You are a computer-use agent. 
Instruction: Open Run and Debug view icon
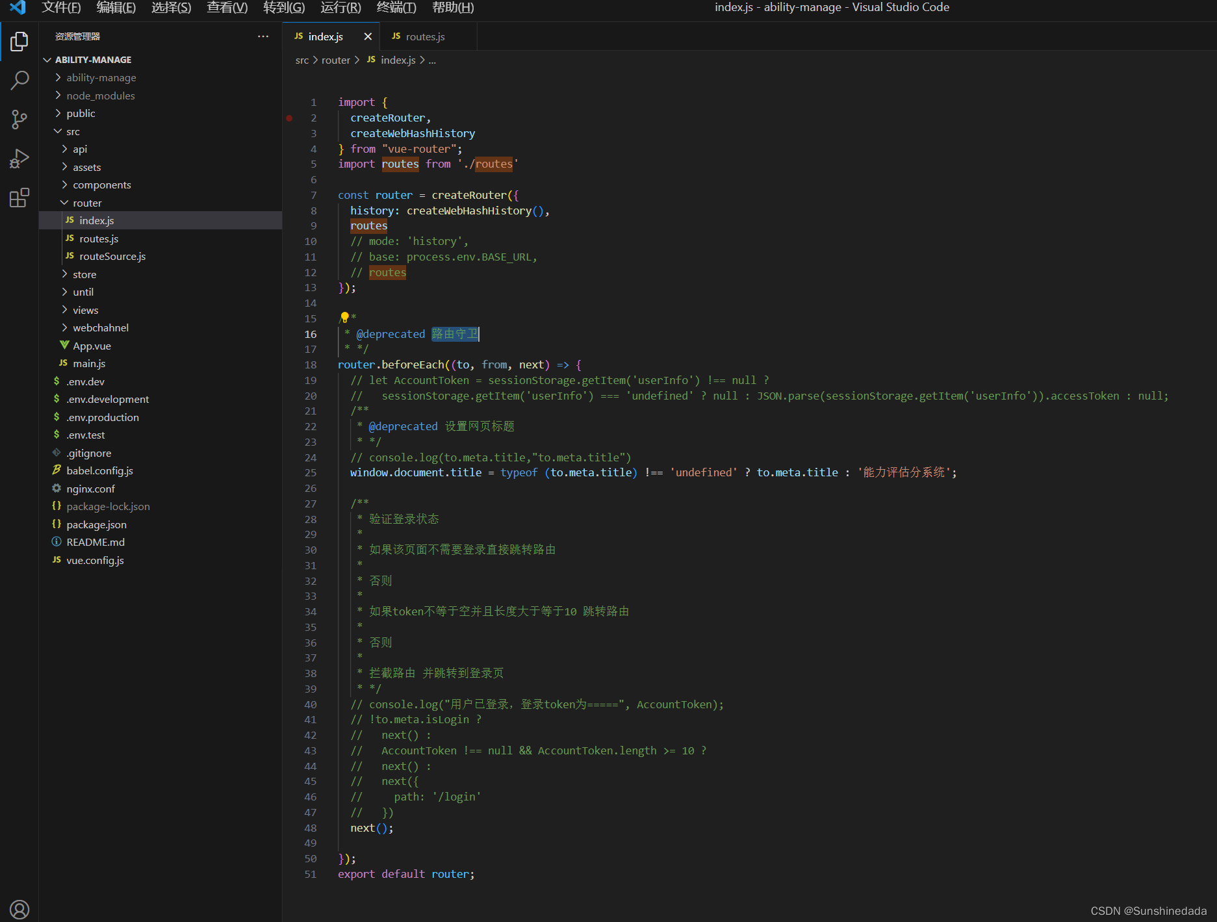click(19, 159)
